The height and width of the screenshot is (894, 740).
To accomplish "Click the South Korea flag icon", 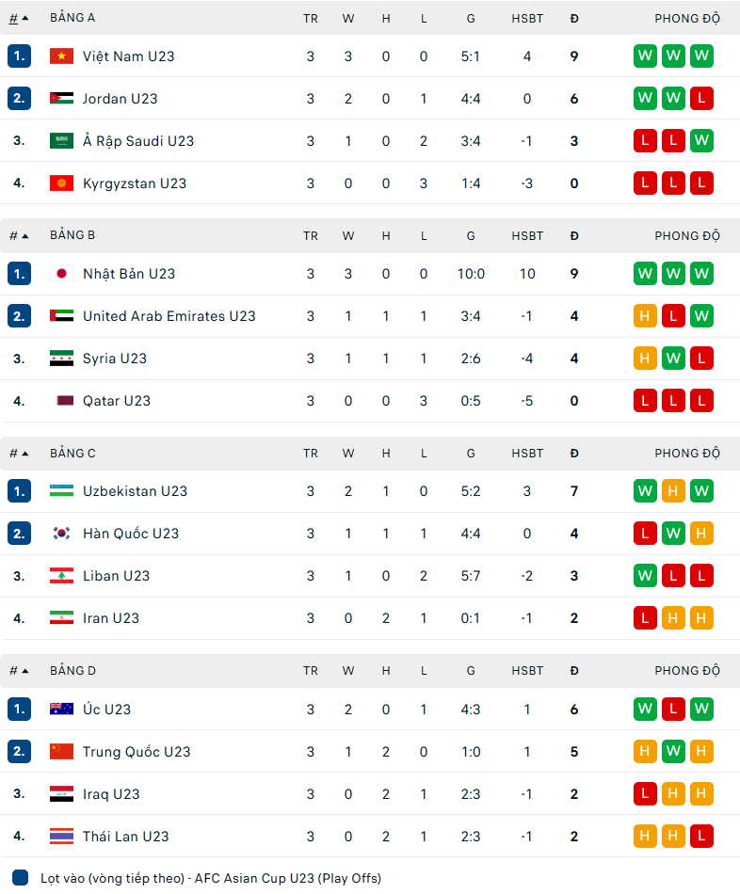I will pos(61,534).
